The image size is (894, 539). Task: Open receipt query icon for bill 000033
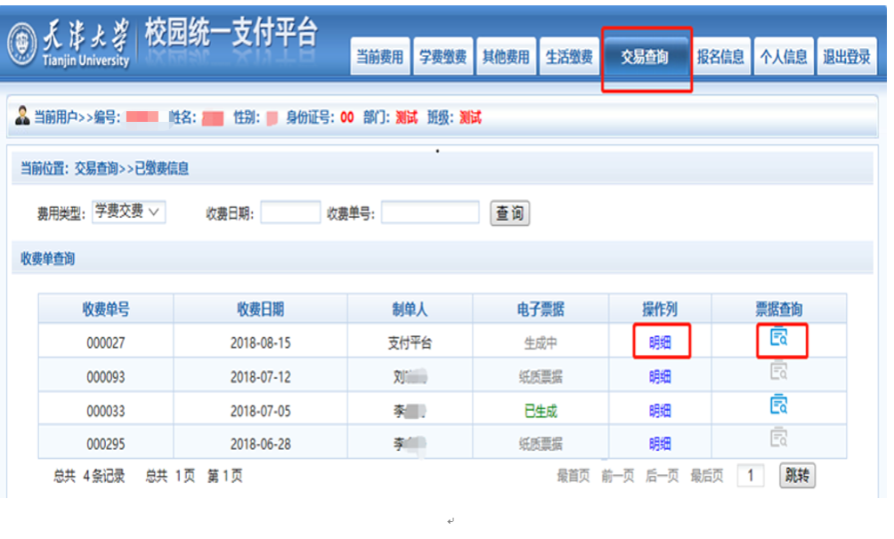click(779, 406)
